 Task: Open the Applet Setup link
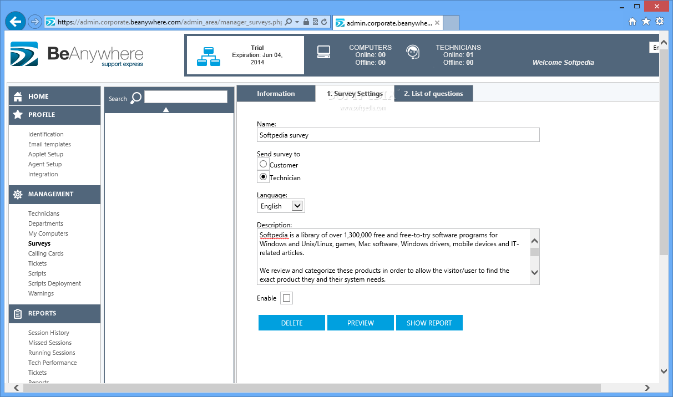point(46,154)
